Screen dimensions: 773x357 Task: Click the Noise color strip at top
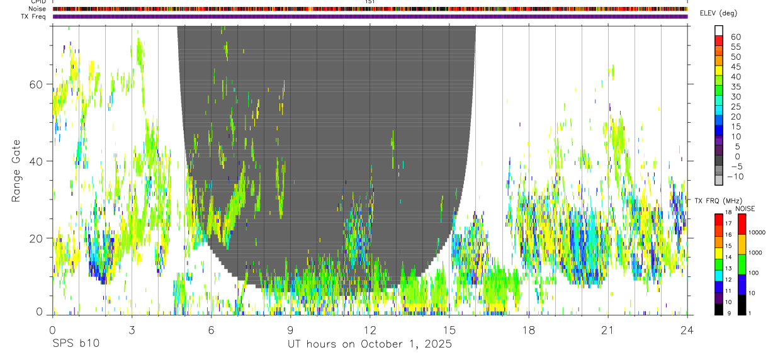click(x=370, y=9)
